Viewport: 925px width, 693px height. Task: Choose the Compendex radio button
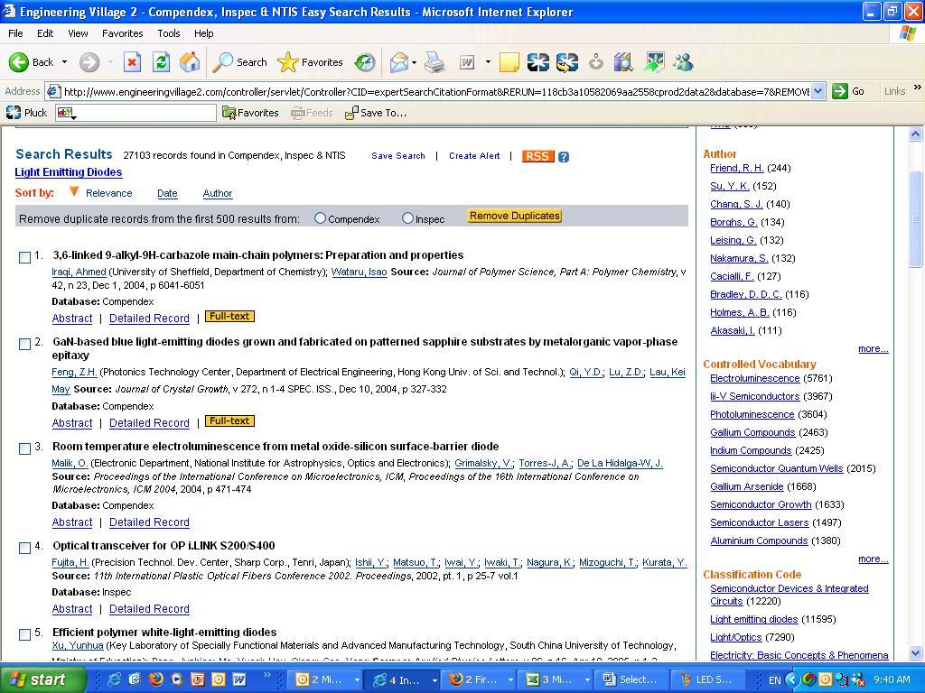coord(320,218)
